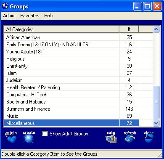
Task: Select the Judaism category
Action: click(x=61, y=80)
